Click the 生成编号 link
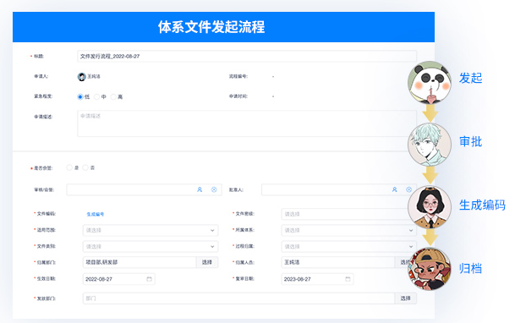The image size is (515, 323). [x=96, y=214]
